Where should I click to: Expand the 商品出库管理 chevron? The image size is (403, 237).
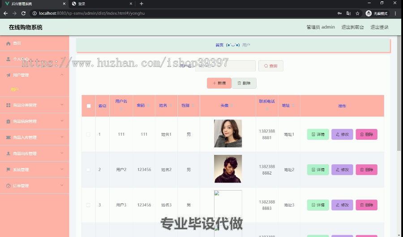(62, 153)
